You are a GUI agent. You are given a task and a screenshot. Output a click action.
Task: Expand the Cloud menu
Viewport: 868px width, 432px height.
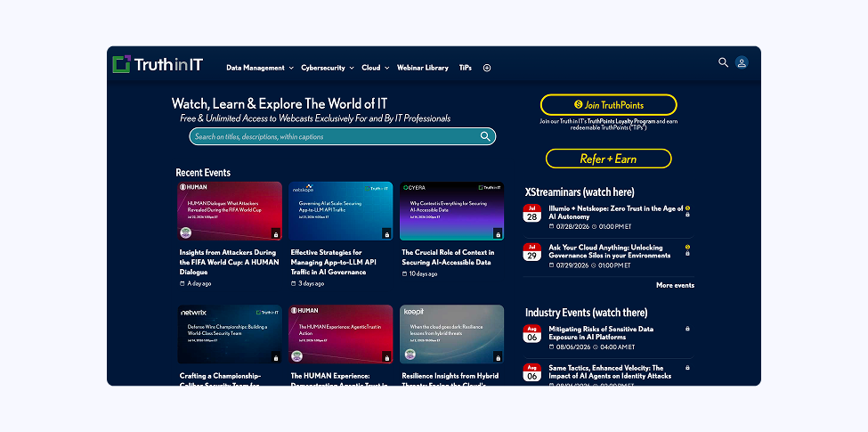click(376, 68)
